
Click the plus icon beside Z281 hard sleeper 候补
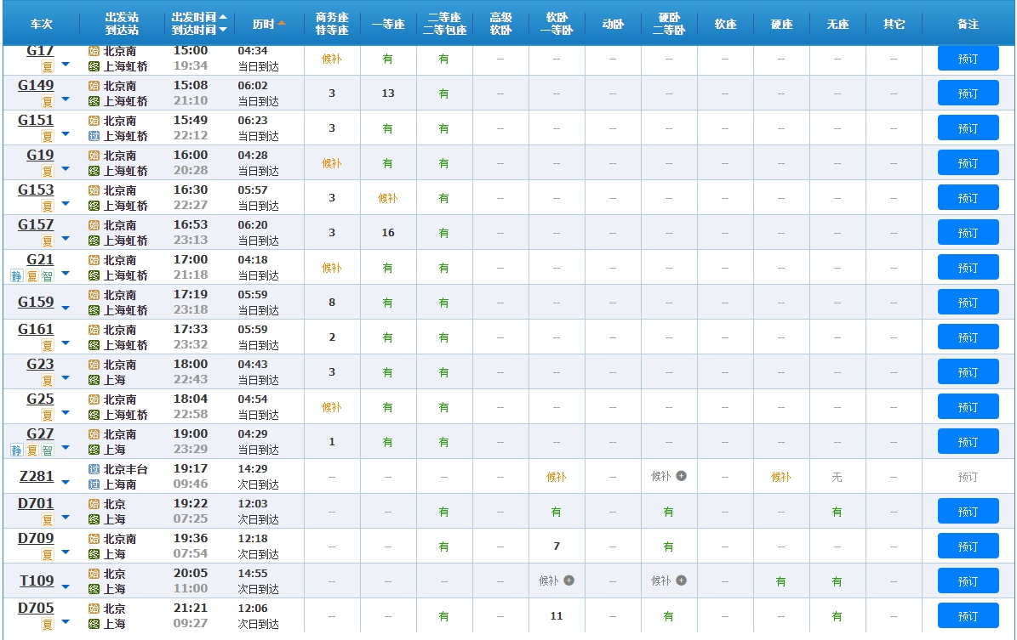coord(681,476)
